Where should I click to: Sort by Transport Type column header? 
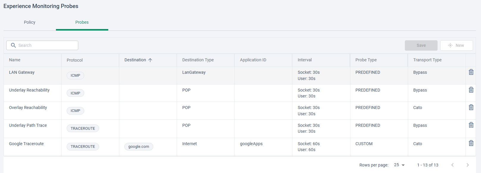(427, 60)
